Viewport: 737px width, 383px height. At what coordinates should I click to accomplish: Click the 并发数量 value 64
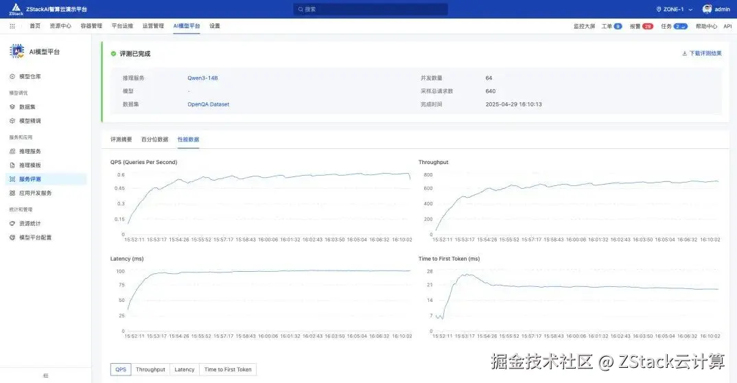489,78
